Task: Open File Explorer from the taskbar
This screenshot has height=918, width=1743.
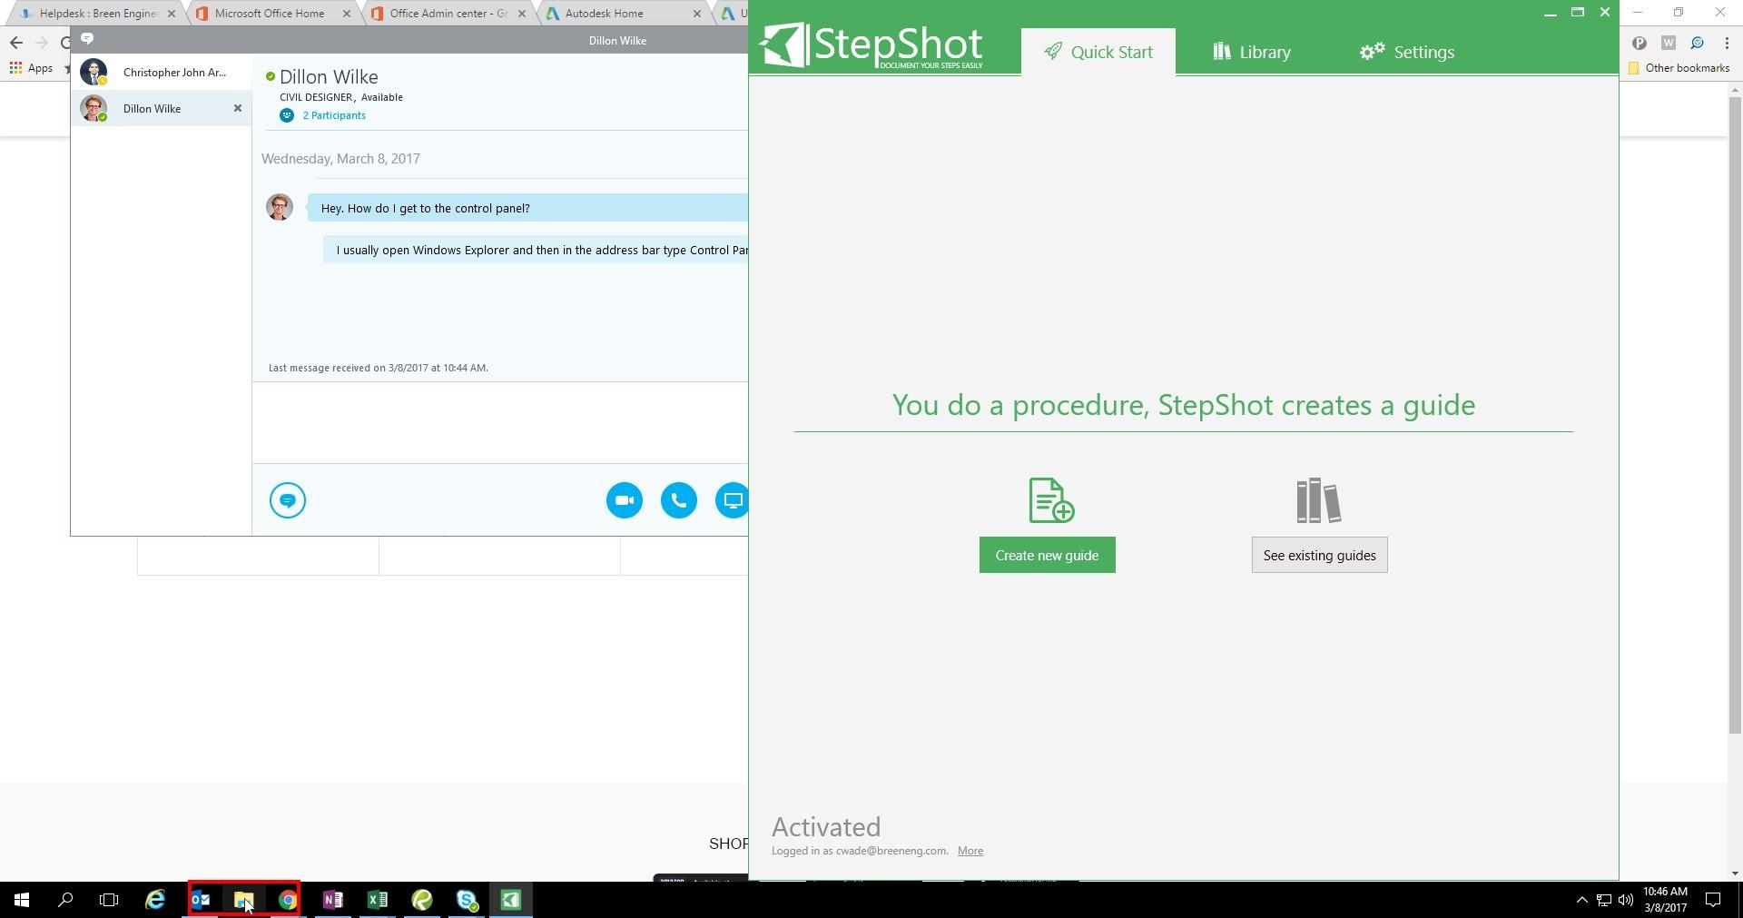Action: tap(243, 900)
